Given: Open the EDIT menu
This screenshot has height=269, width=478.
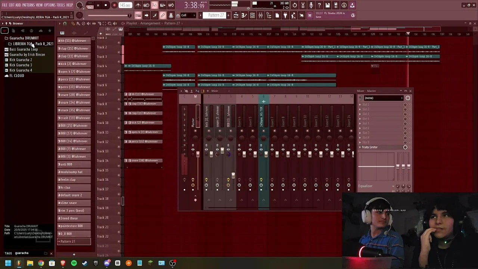Looking at the screenshot, I should (x=12, y=5).
